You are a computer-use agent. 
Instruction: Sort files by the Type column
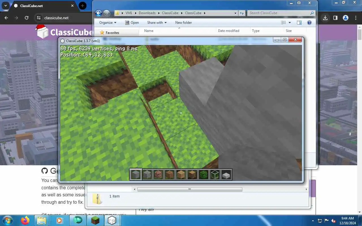click(256, 31)
